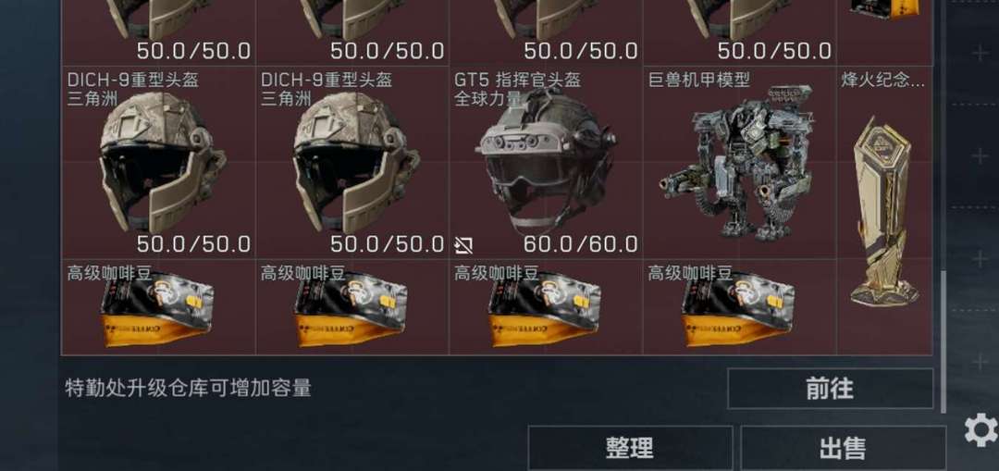This screenshot has width=999, height=471.
Task: Open the settings gear icon
Action: (x=981, y=429)
